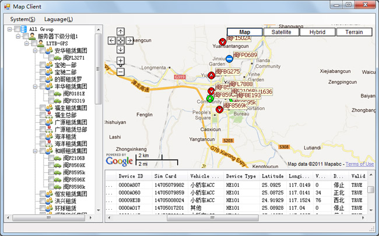Screen dimensions: 379x236
Task: Click the group icon for 洪兴租赁
Action: 49,201
